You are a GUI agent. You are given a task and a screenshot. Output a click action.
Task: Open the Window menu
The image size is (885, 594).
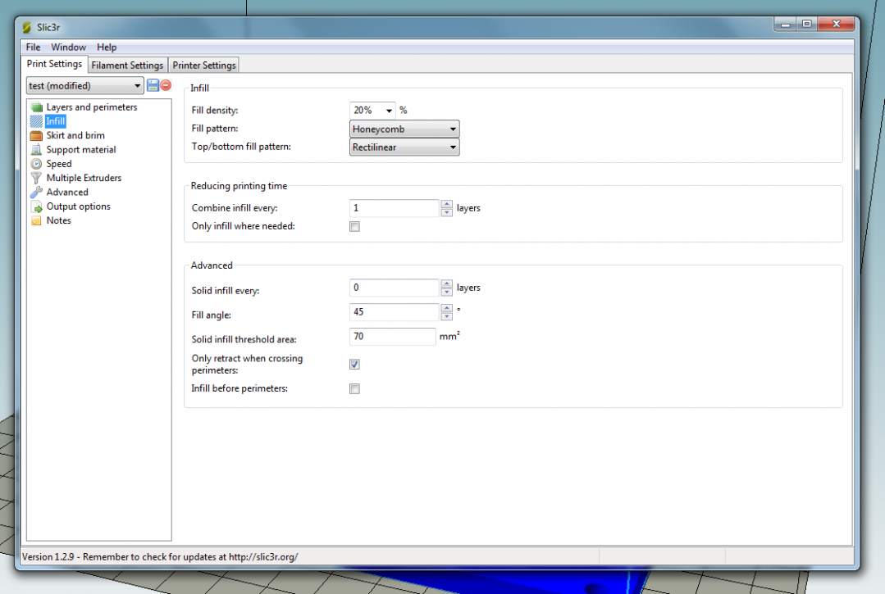68,48
